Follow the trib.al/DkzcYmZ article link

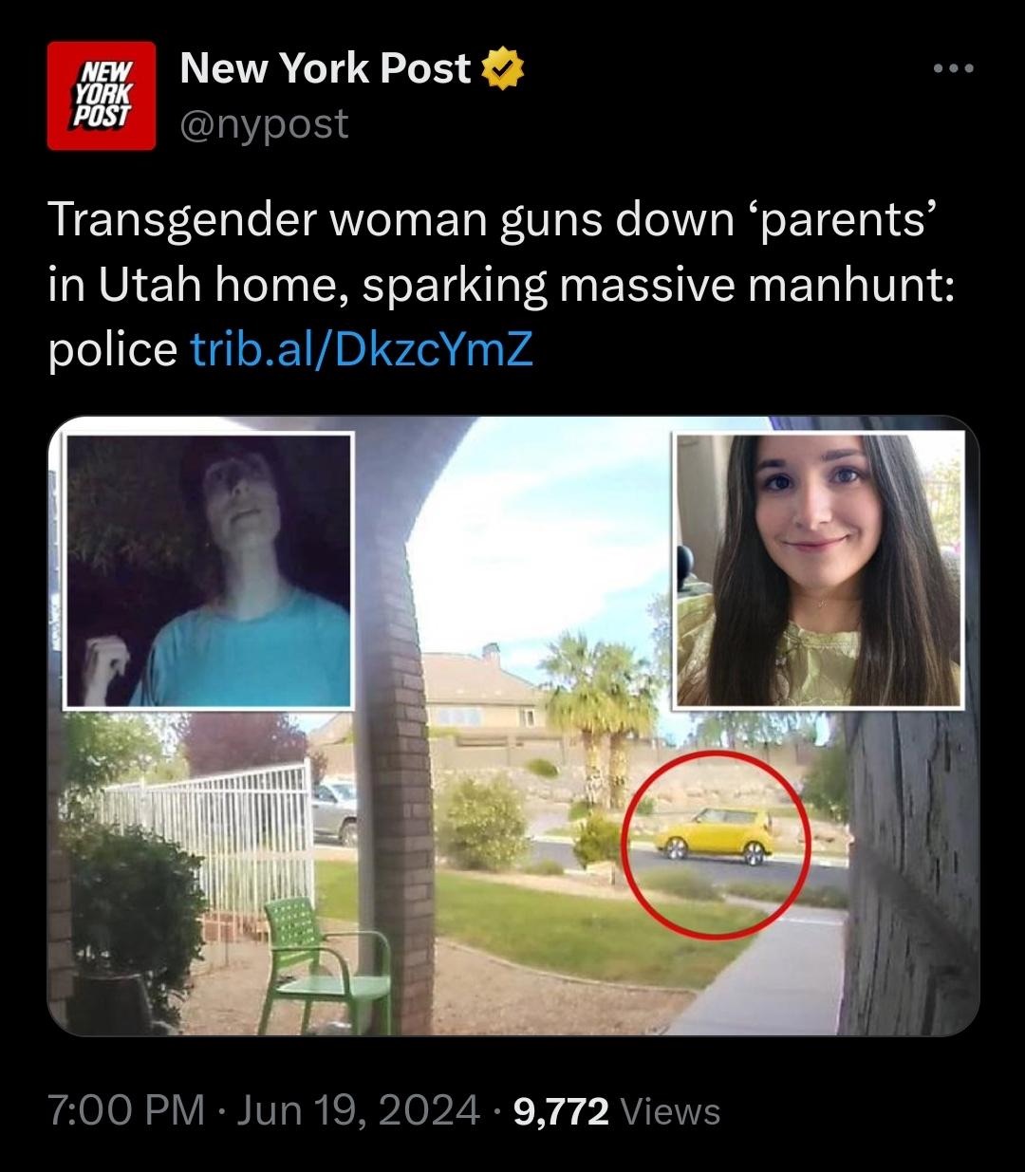pos(362,351)
